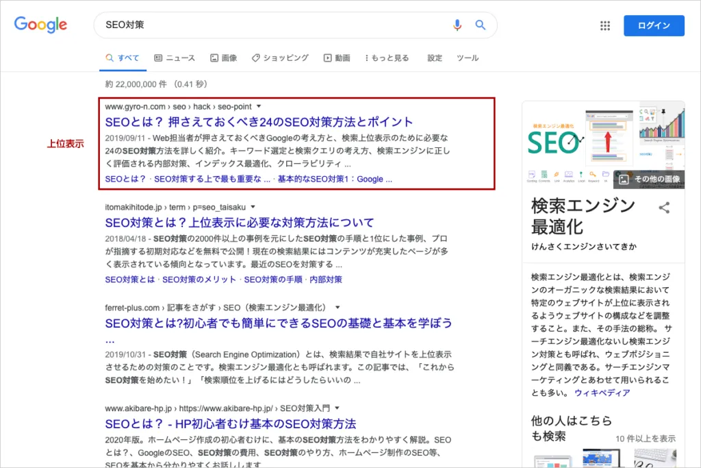This screenshot has width=701, height=468.
Task: Click the magnifier search button
Action: point(480,25)
